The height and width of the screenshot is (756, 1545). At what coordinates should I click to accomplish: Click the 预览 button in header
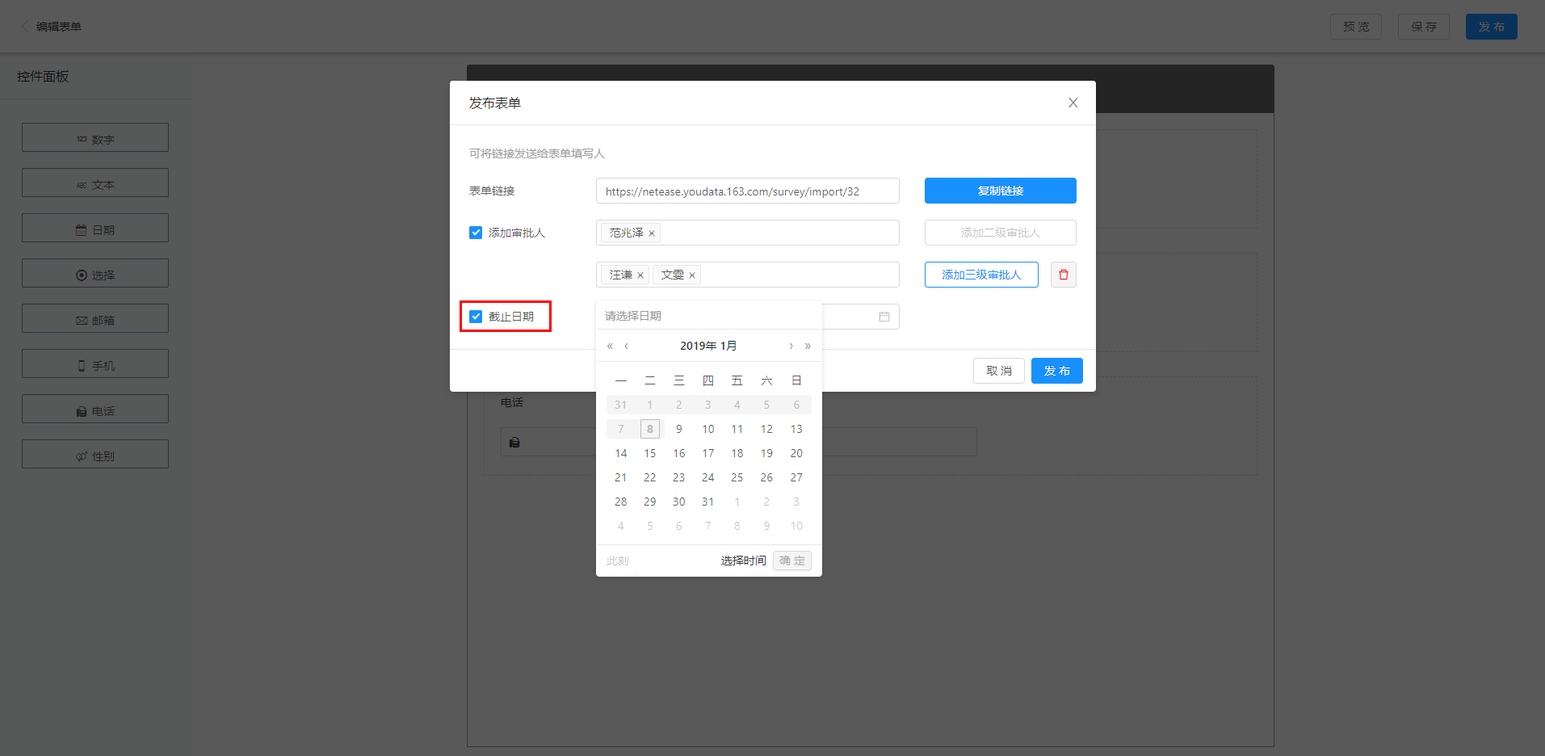click(x=1356, y=27)
